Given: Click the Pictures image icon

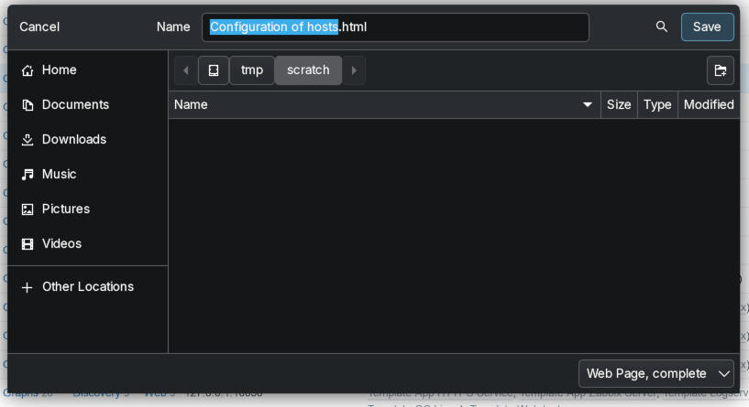Looking at the screenshot, I should tap(28, 209).
